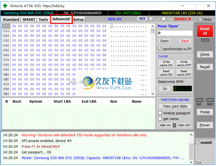Switch to the Standard tab
The image size is (216, 166).
pyautogui.click(x=11, y=19)
